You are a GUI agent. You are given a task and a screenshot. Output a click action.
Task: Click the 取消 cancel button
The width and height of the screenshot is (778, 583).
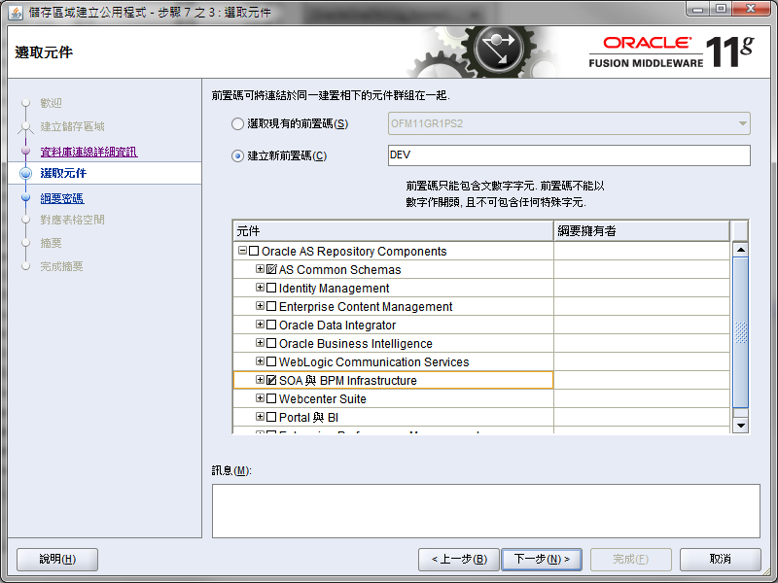[x=720, y=560]
